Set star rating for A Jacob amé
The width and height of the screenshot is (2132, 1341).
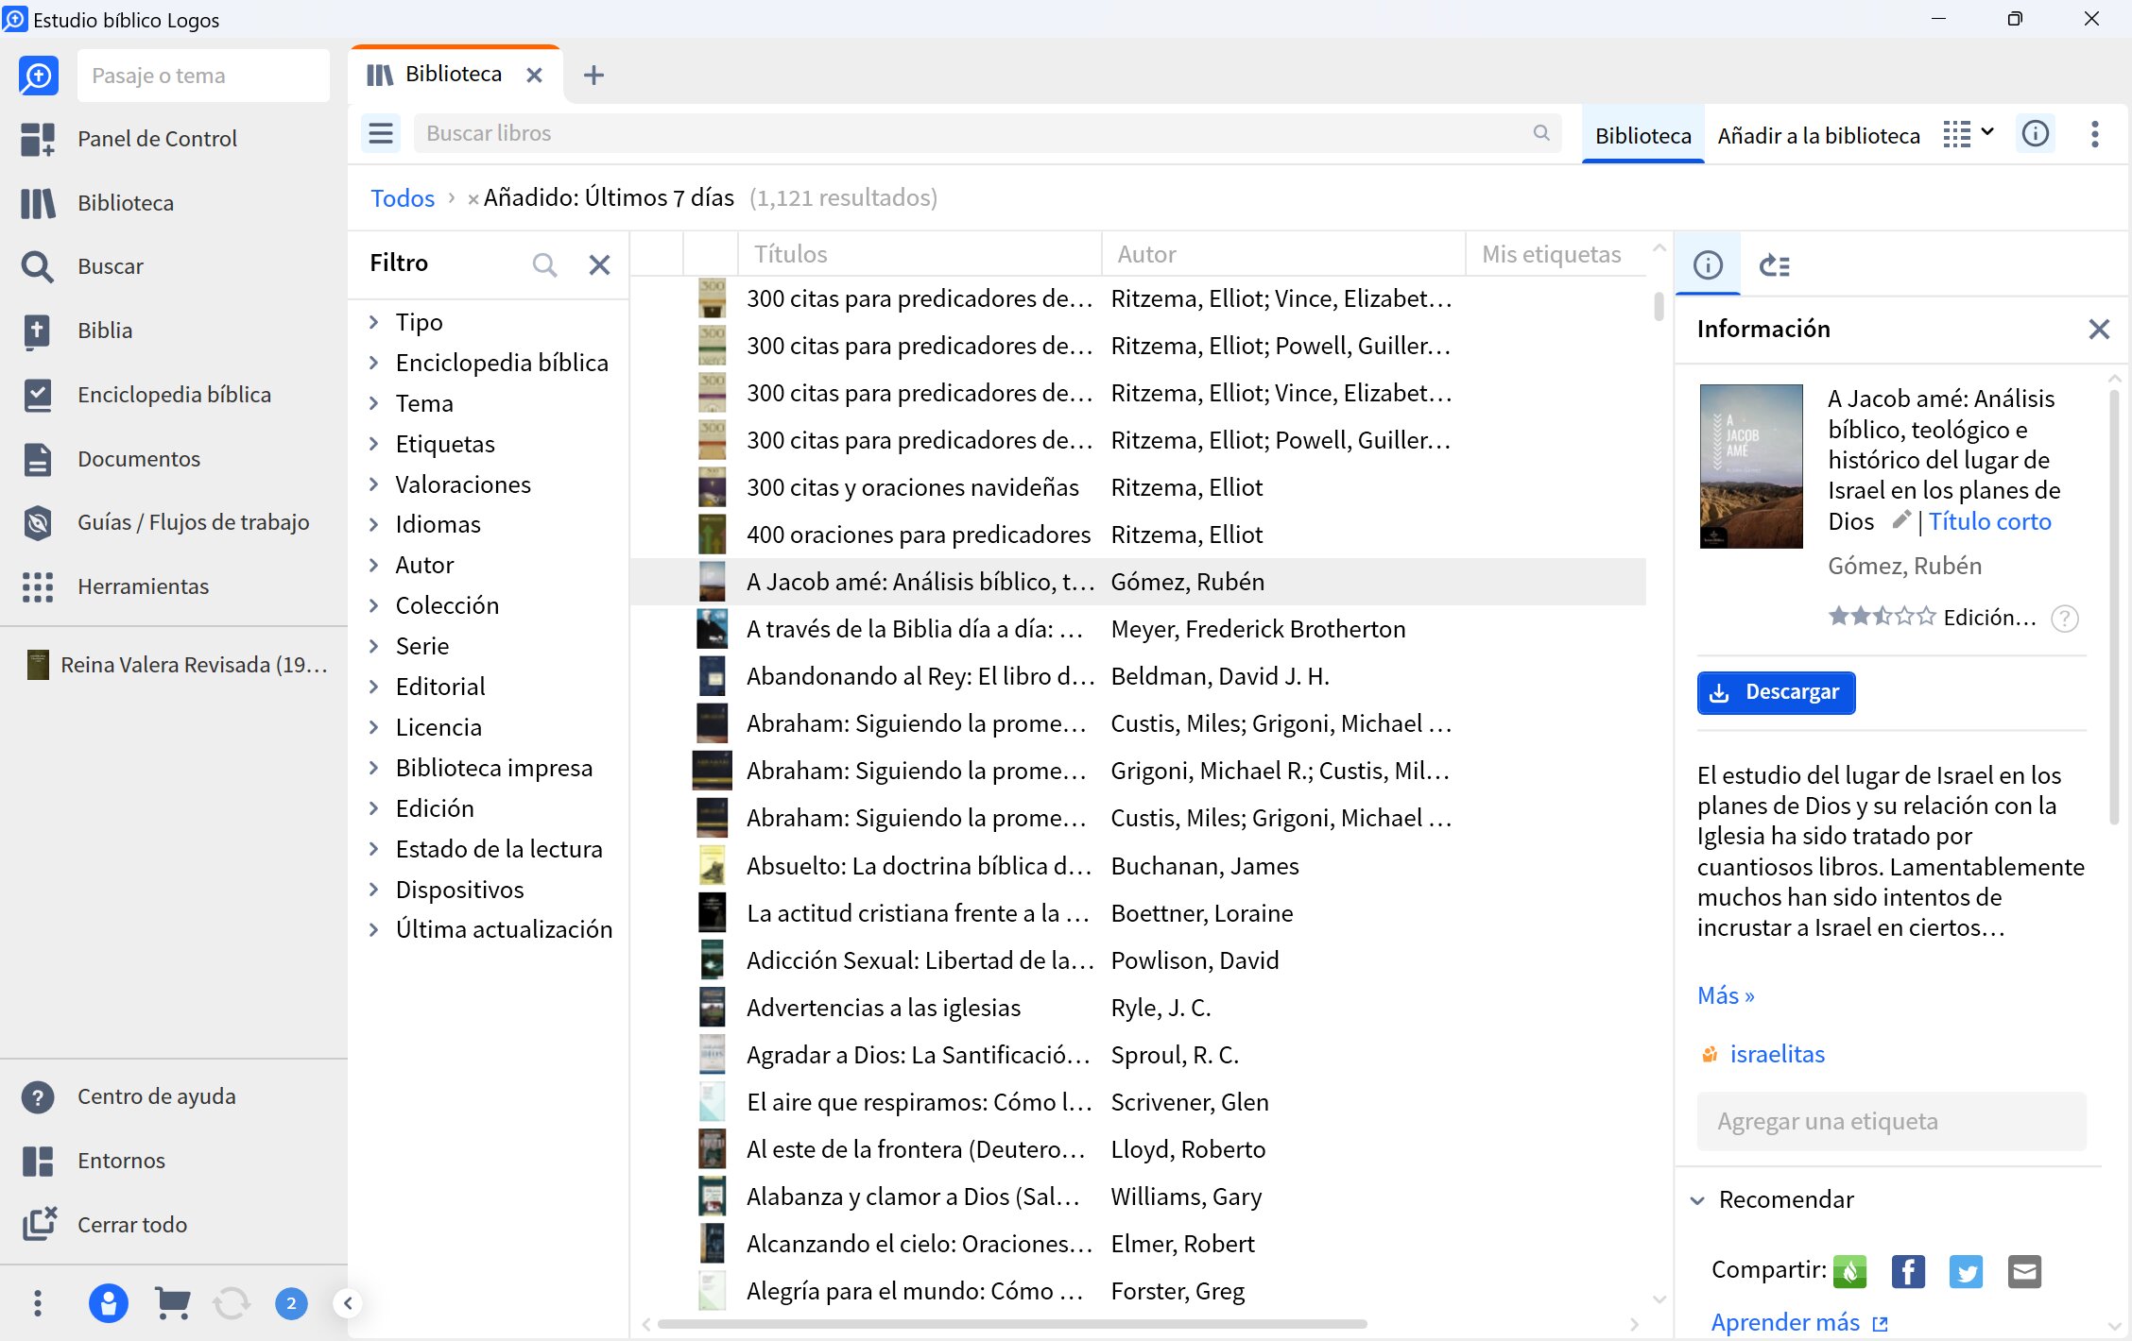click(1882, 617)
